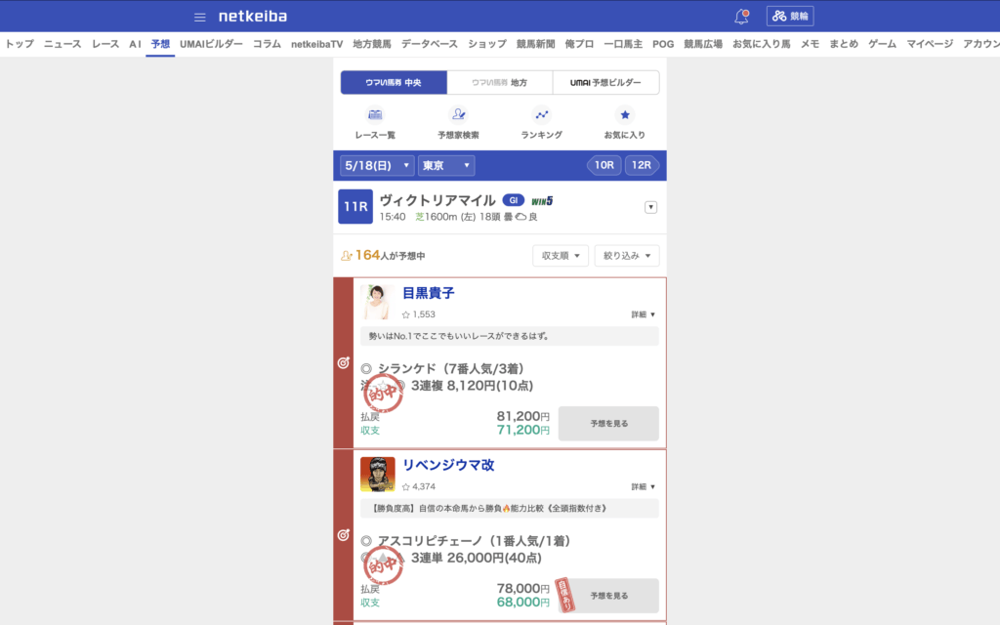This screenshot has height=625, width=1000.
Task: Go to previous race 10R
Action: (x=602, y=166)
